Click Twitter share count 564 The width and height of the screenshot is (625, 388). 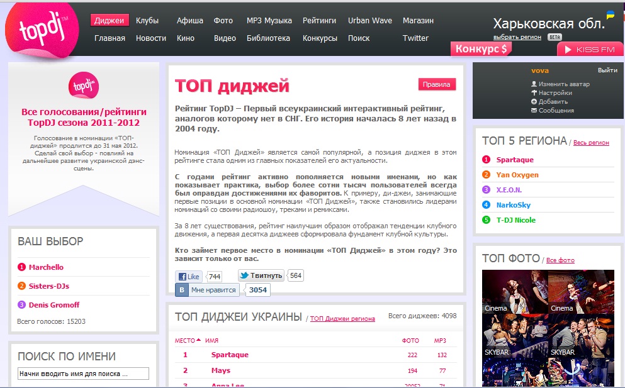(x=296, y=275)
